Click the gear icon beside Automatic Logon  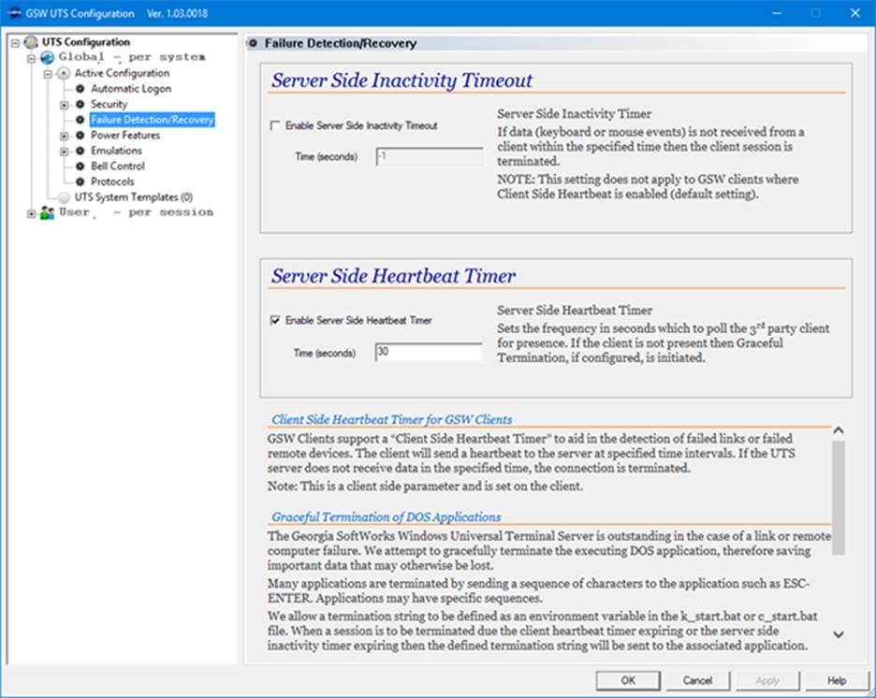[80, 89]
